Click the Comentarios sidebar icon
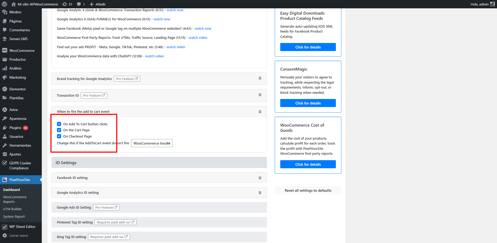This screenshot has height=243, width=497. pyautogui.click(x=5, y=30)
